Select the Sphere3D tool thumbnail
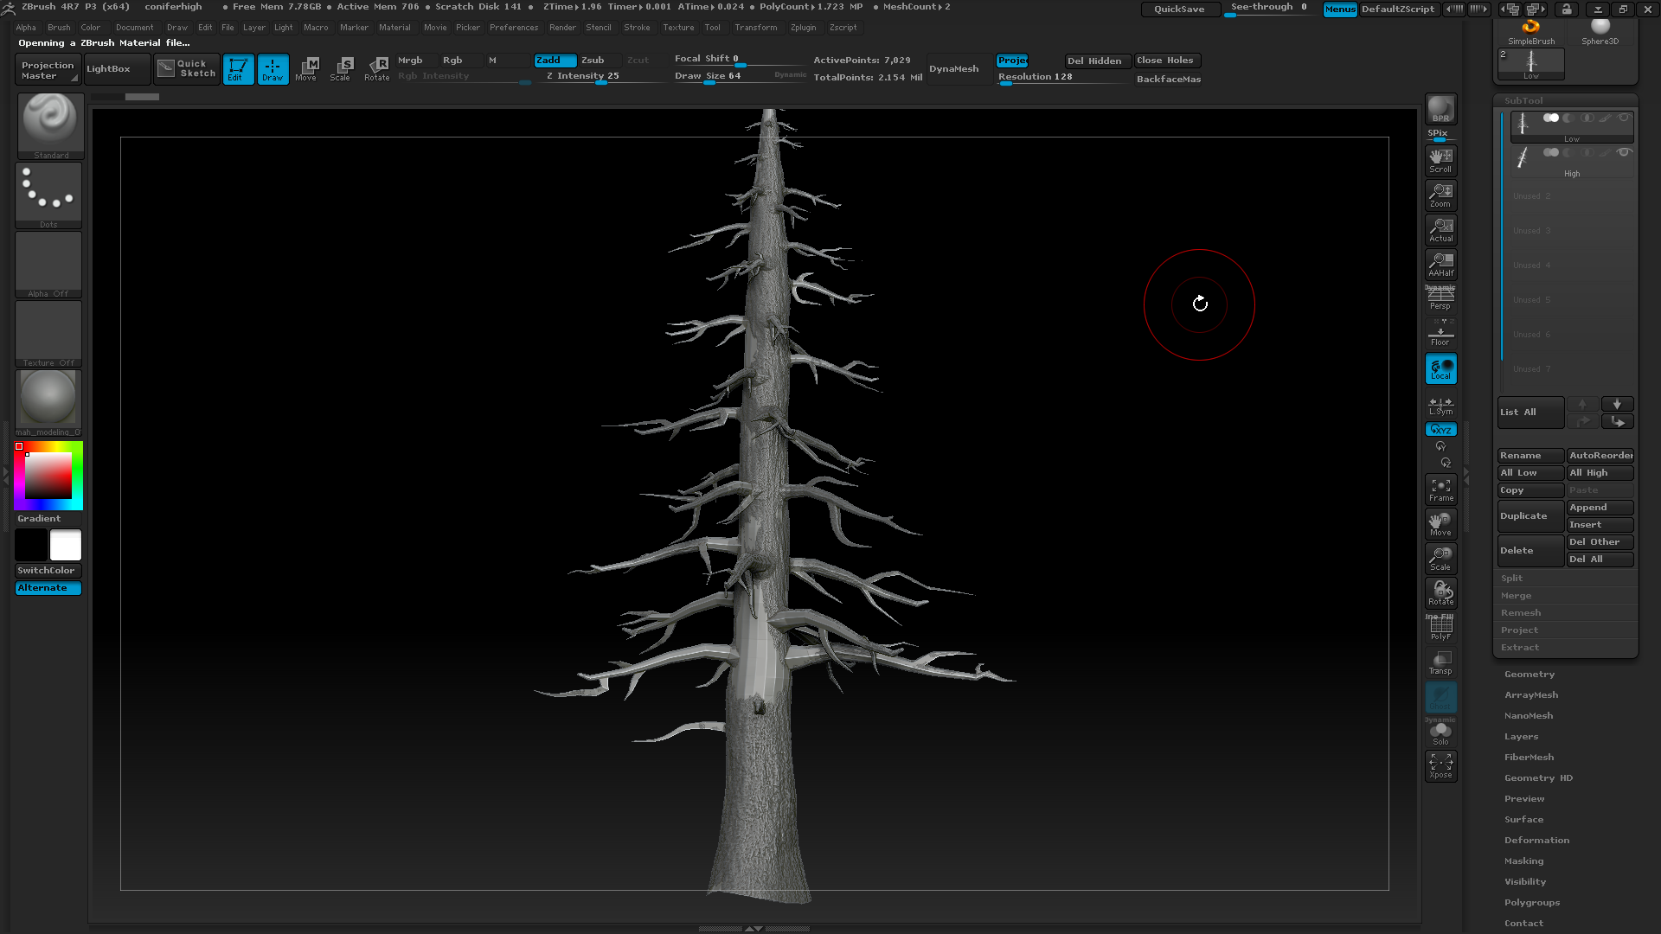 [x=1600, y=32]
